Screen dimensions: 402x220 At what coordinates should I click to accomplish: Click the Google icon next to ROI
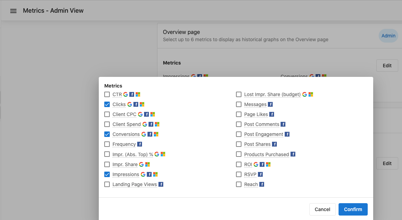255,164
